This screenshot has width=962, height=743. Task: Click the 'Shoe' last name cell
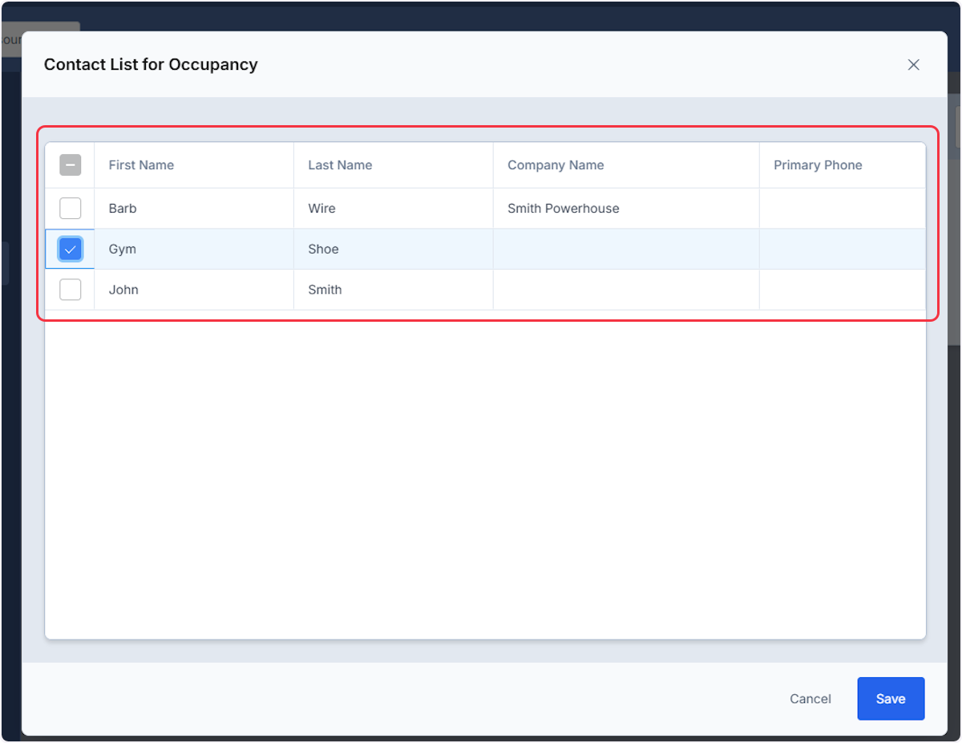(394, 250)
